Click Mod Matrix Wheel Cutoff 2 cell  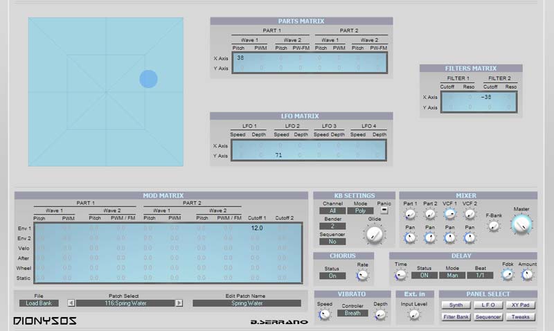click(282, 268)
